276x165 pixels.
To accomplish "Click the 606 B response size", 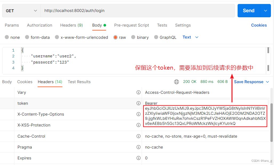I will click(x=222, y=82).
